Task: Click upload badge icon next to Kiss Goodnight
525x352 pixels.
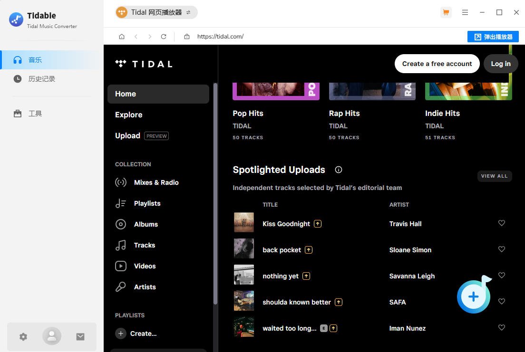Action: coord(317,224)
